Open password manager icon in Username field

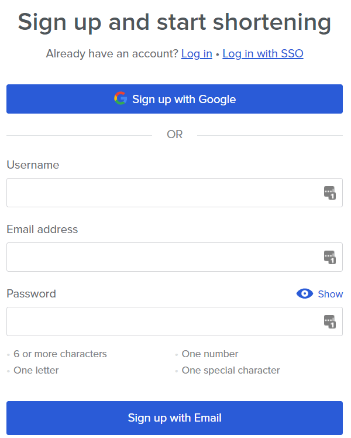pyautogui.click(x=330, y=193)
